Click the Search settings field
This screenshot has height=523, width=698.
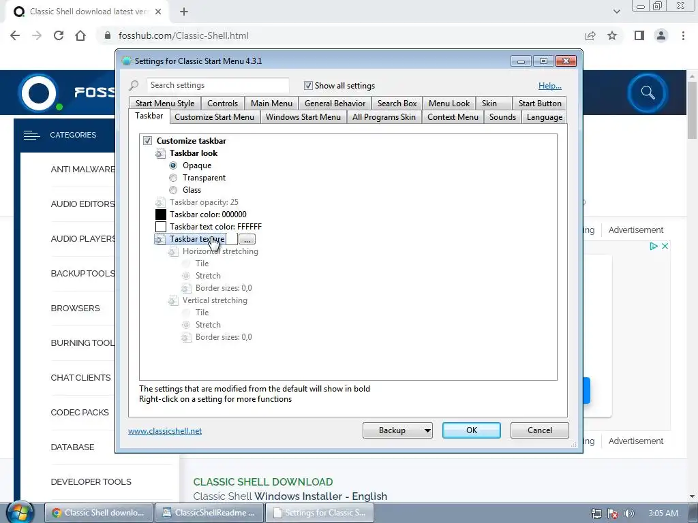coord(217,85)
